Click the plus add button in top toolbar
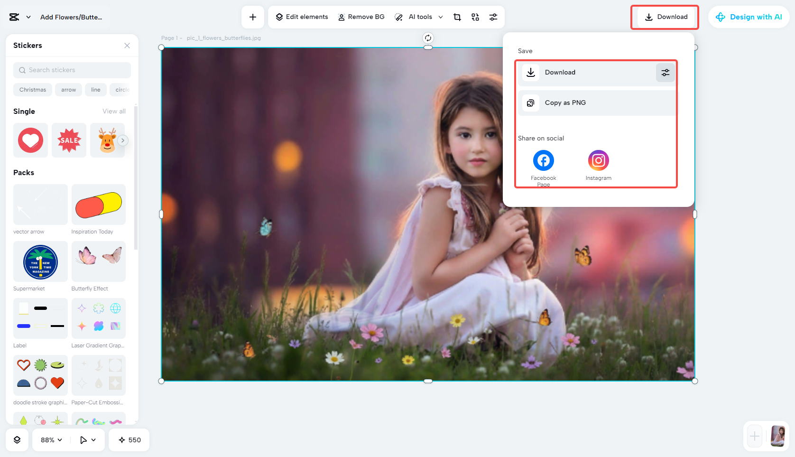This screenshot has width=795, height=457. point(253,17)
